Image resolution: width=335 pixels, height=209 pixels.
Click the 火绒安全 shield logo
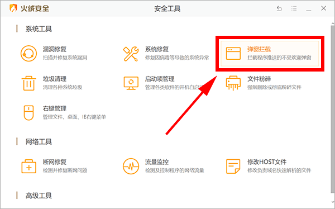click(13, 8)
